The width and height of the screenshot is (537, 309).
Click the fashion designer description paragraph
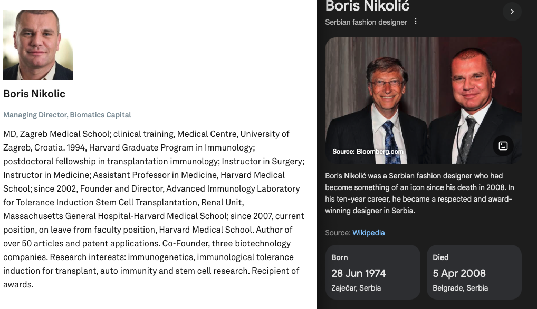click(419, 193)
